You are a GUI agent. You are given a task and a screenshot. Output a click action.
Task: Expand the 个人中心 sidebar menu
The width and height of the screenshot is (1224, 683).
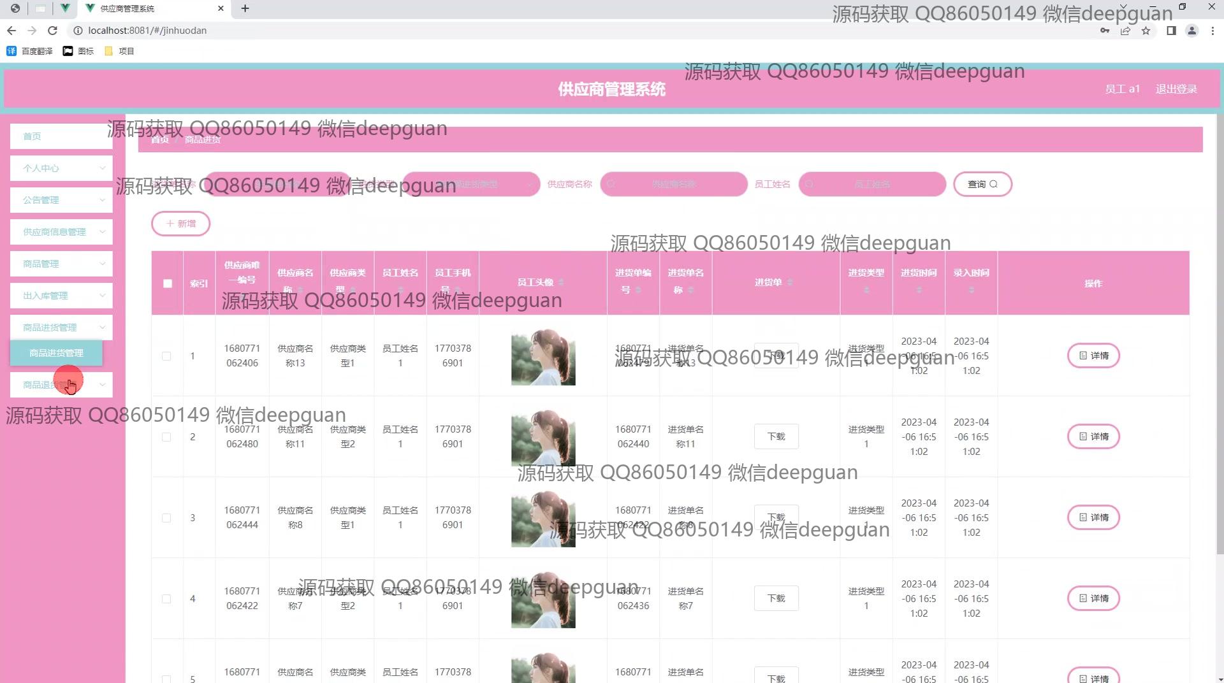61,168
